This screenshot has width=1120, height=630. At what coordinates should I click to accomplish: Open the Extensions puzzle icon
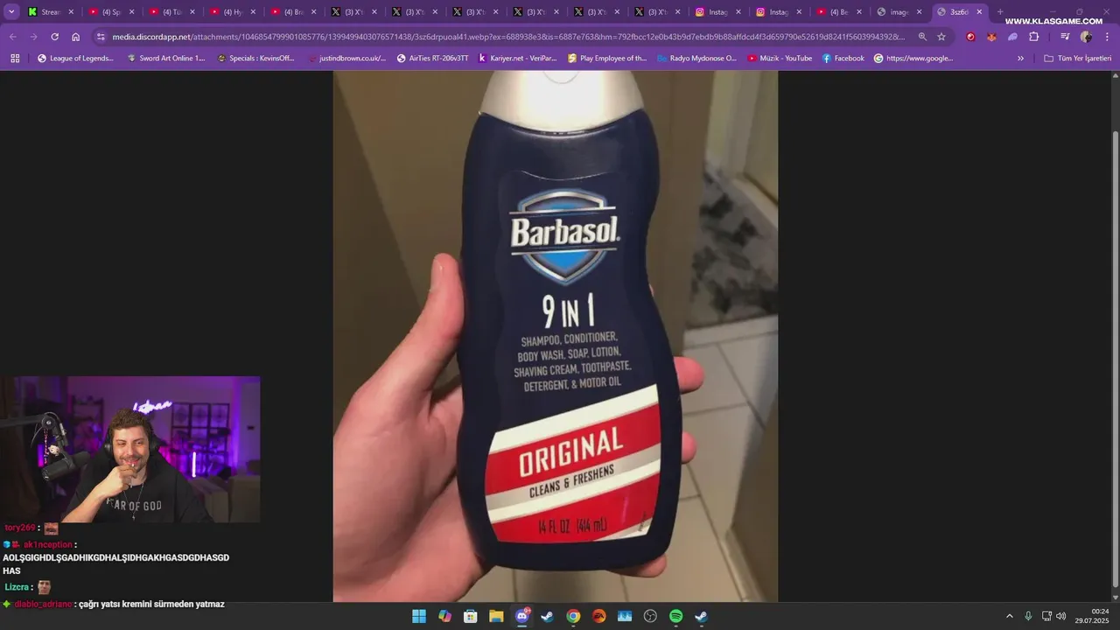[1033, 37]
